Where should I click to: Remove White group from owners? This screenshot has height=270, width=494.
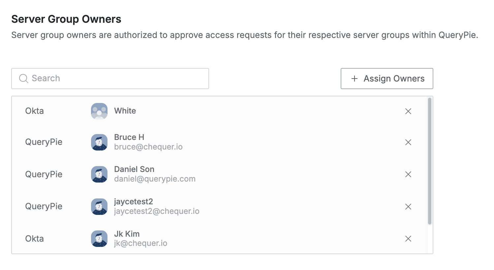[x=408, y=111]
